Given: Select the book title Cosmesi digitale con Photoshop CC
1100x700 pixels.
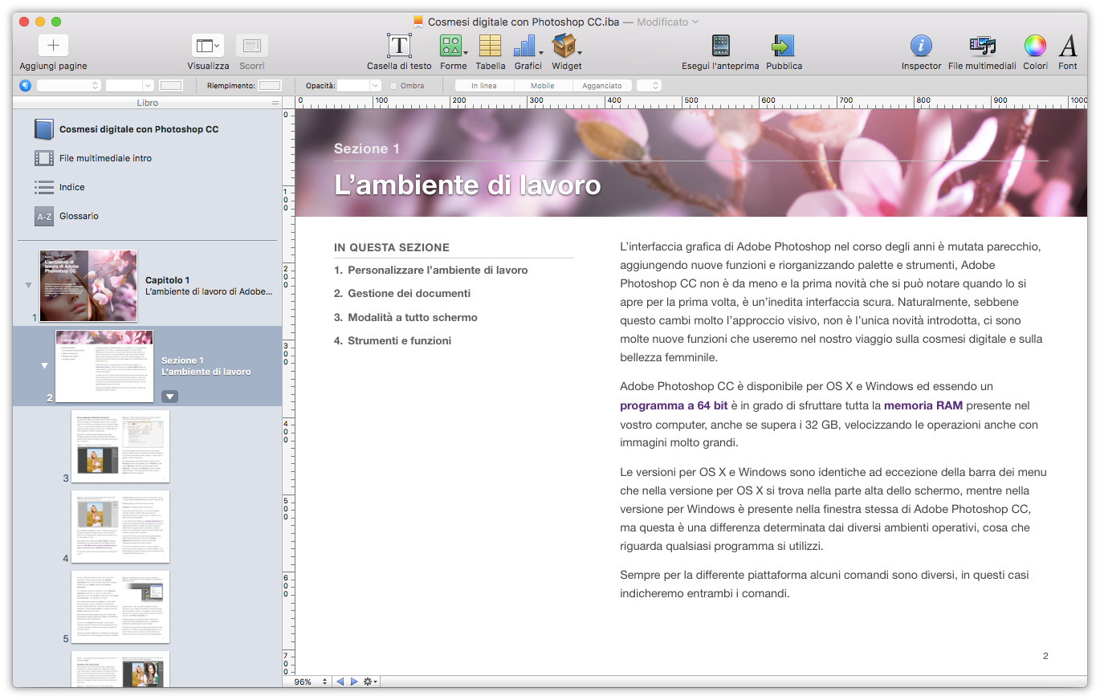Looking at the screenshot, I should point(139,129).
